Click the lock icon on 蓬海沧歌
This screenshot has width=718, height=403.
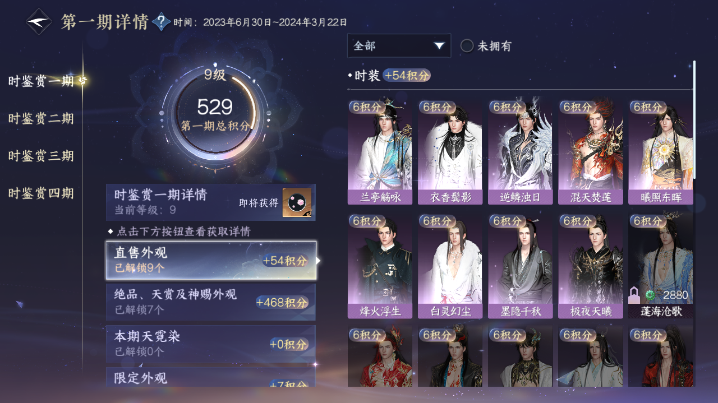634,295
